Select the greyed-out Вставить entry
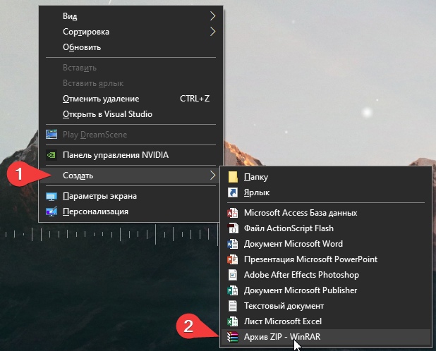 (131, 68)
